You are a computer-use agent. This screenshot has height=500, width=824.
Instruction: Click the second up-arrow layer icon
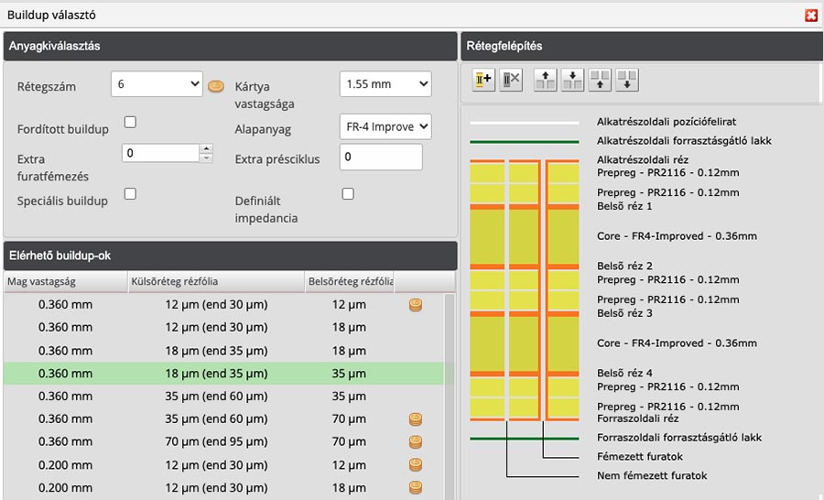600,80
